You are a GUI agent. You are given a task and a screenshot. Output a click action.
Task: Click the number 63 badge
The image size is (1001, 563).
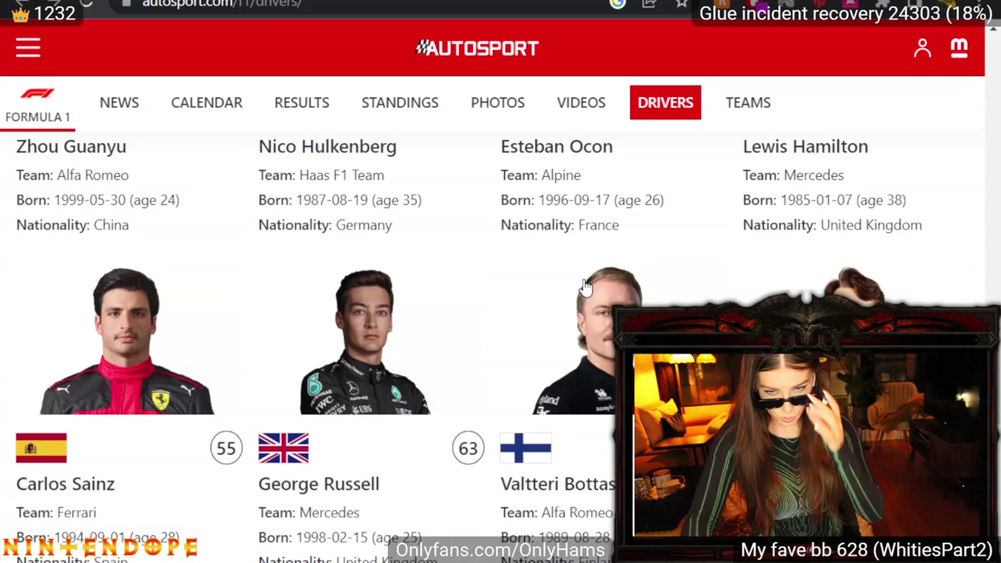[x=468, y=448]
